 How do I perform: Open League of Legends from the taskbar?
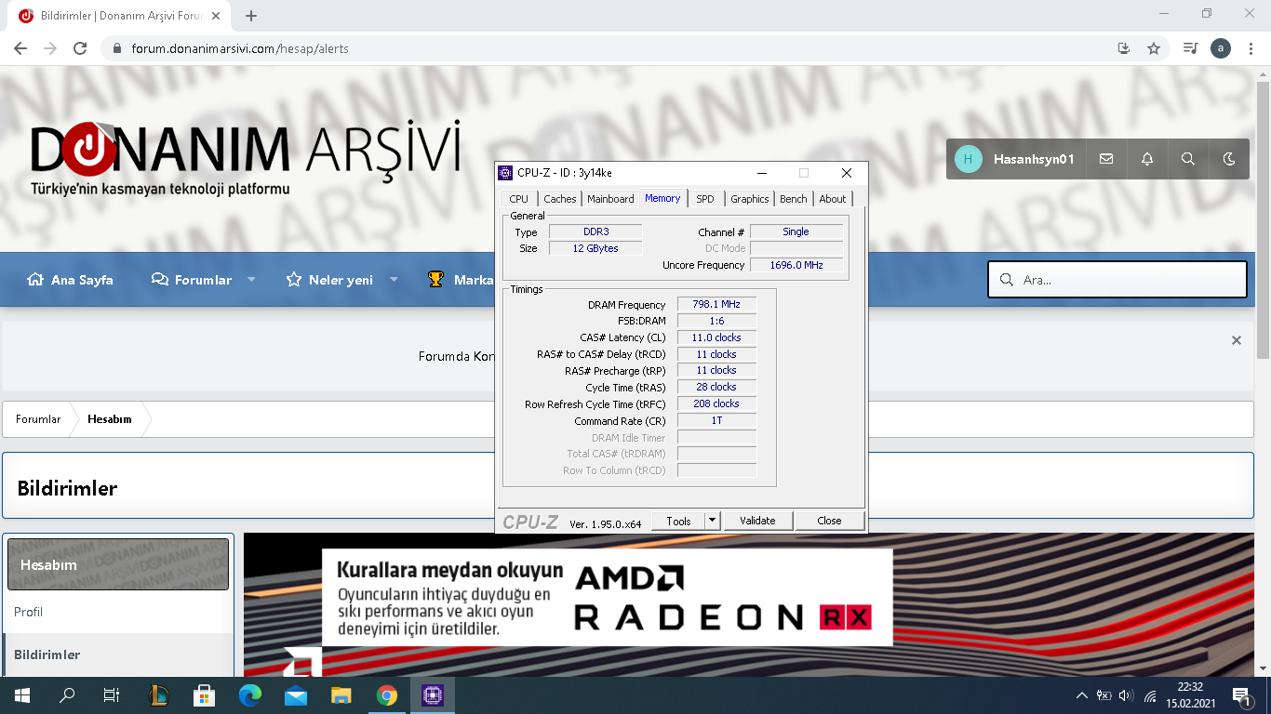pos(159,695)
